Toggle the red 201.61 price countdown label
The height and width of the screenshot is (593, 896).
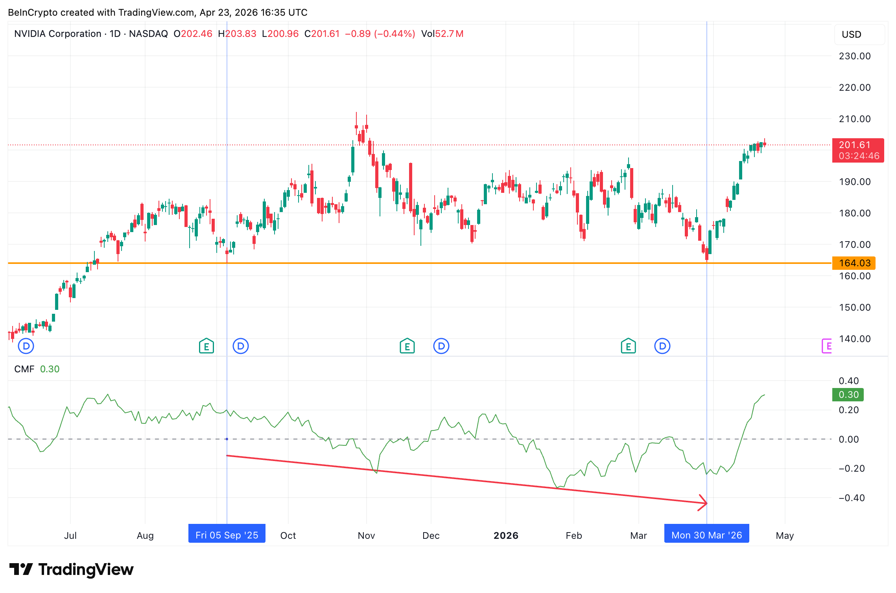858,150
